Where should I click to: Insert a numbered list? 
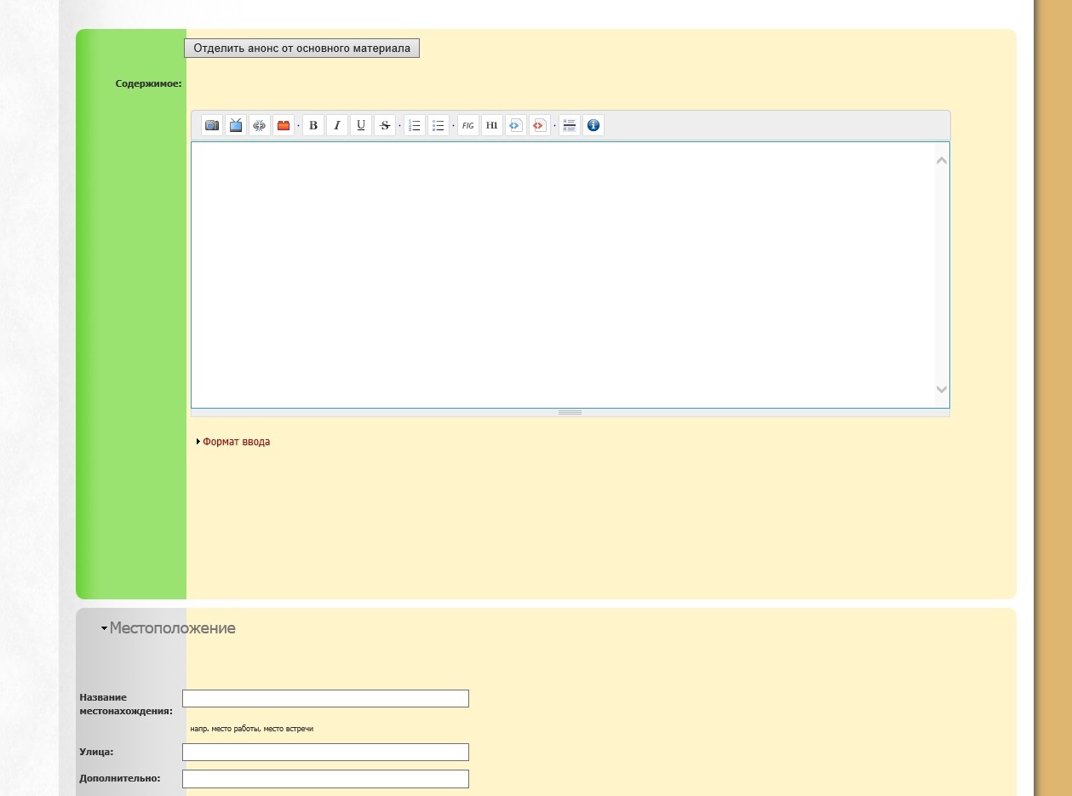click(415, 125)
